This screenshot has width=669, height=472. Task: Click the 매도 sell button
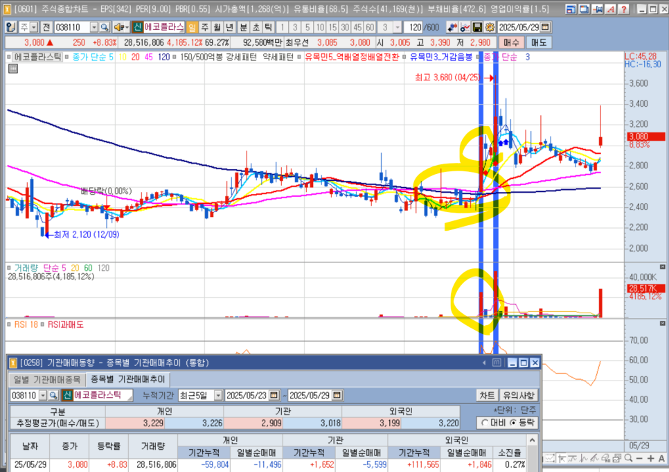(x=538, y=43)
